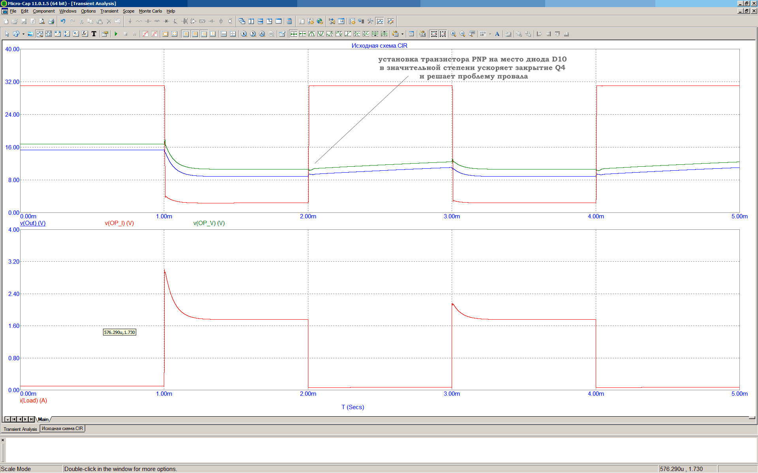Open dropdown arrow beside clipboard icon
The image size is (758, 473).
(x=402, y=34)
